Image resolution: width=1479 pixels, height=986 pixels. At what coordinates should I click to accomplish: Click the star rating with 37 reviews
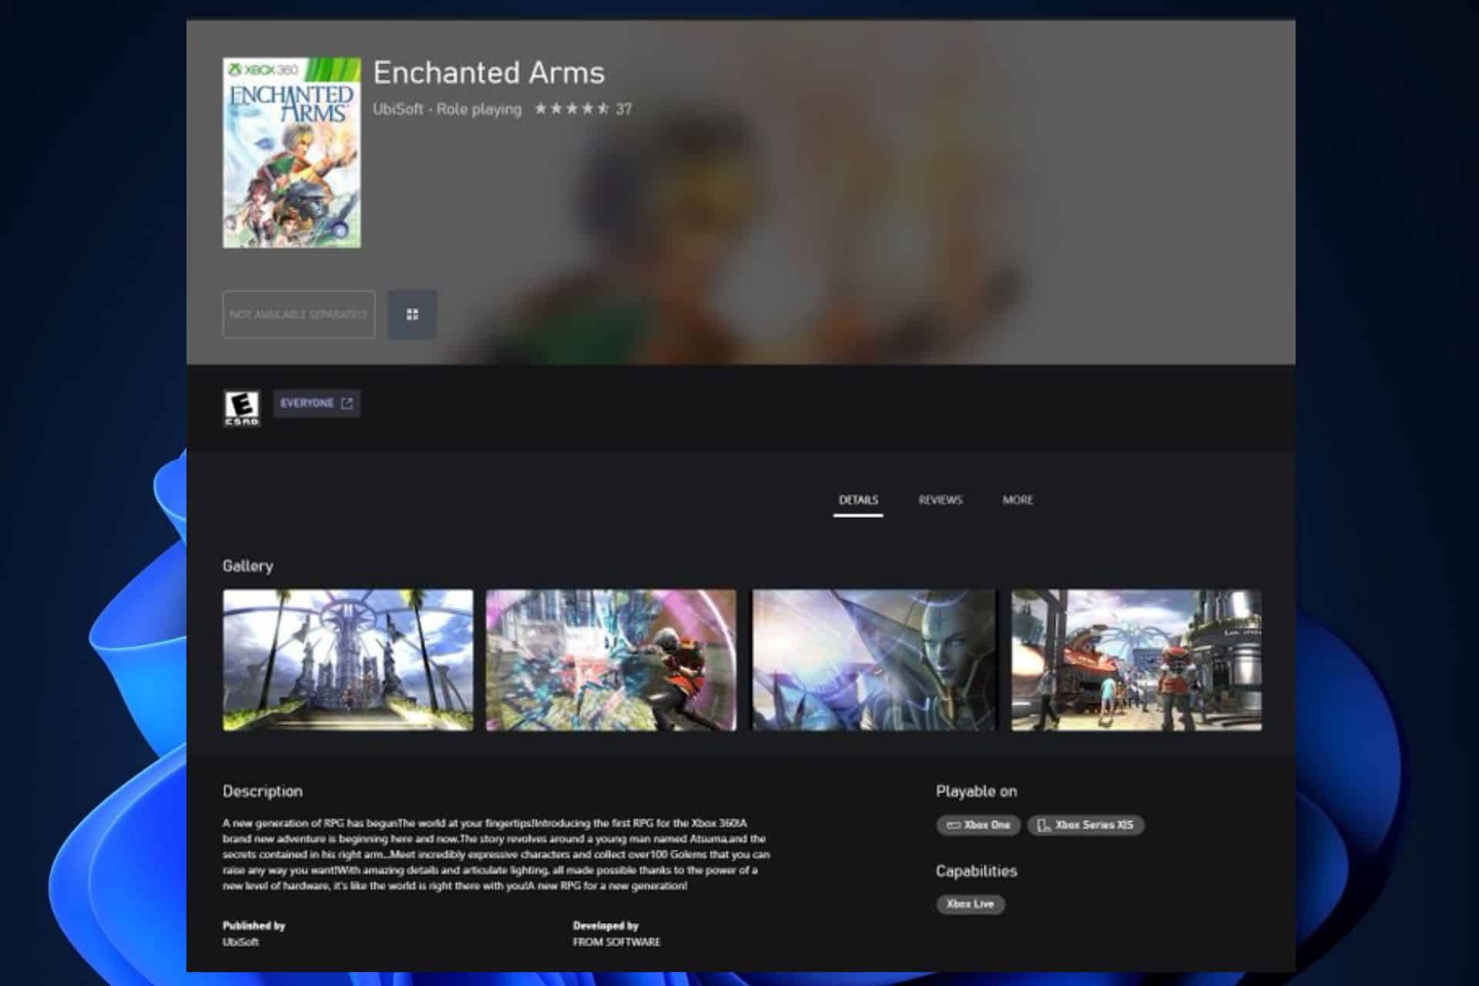pyautogui.click(x=583, y=109)
